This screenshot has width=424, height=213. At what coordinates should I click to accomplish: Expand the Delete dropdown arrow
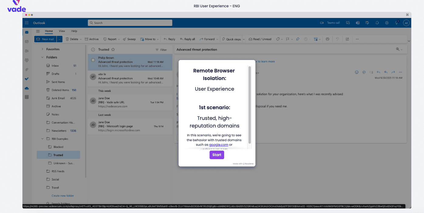click(x=81, y=39)
